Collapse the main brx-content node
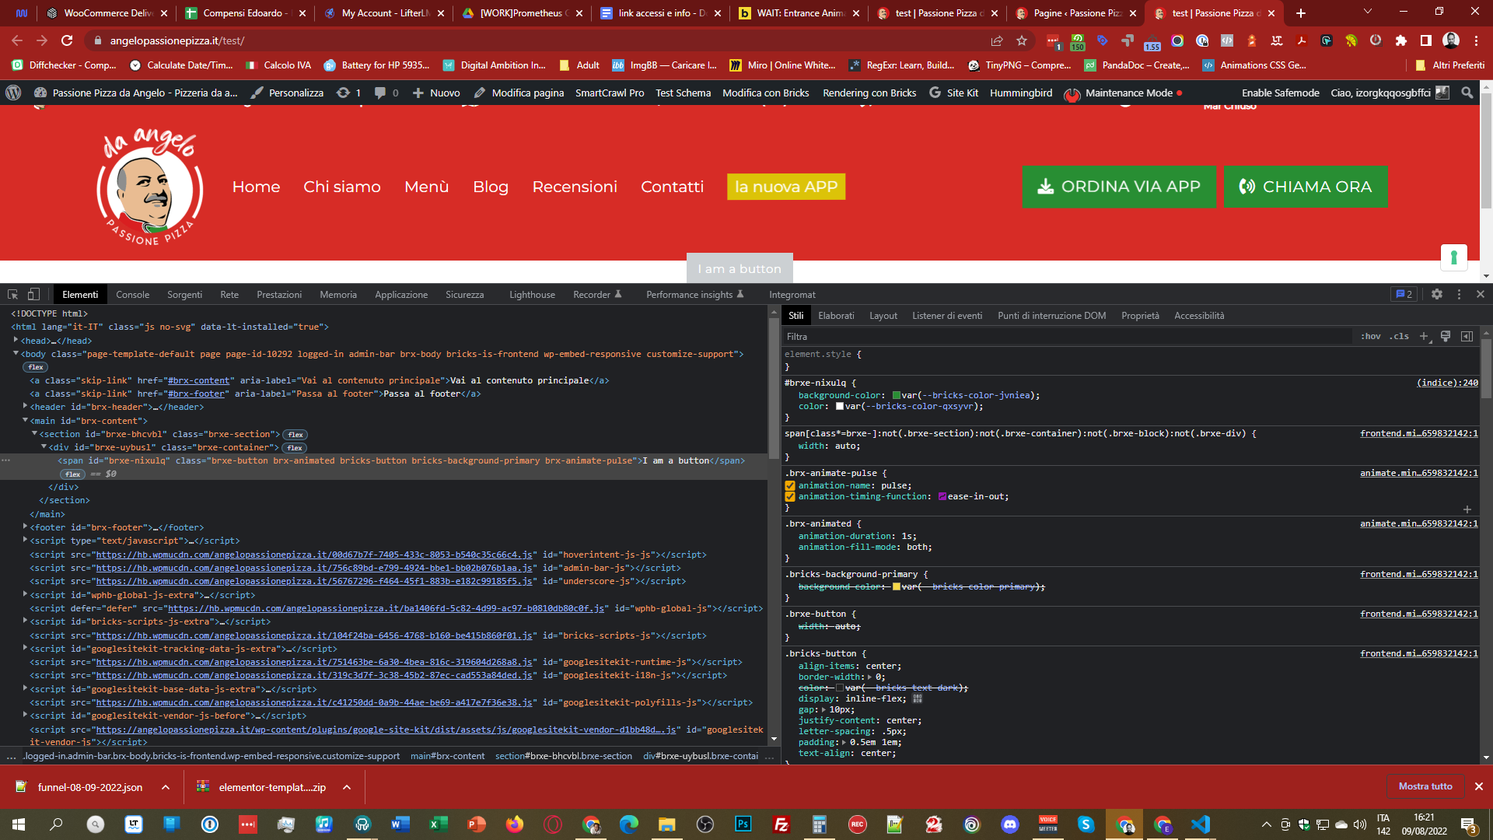The width and height of the screenshot is (1493, 840). [x=26, y=421]
